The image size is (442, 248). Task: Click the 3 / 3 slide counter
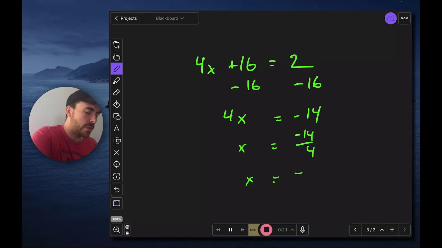(371, 230)
